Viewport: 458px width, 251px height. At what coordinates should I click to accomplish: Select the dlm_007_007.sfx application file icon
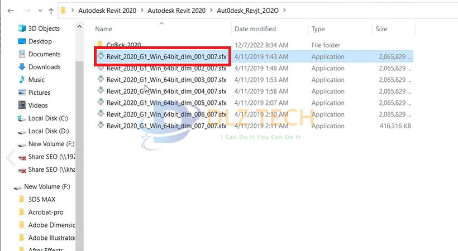(x=101, y=125)
